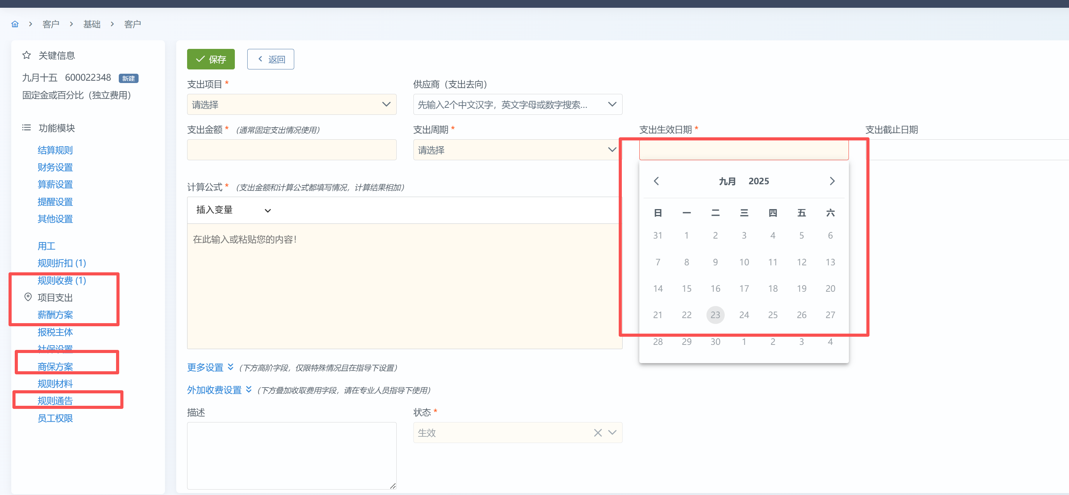Viewport: 1069px width, 495px height.
Task: Click the location pin beside 项目支出
Action: [28, 297]
